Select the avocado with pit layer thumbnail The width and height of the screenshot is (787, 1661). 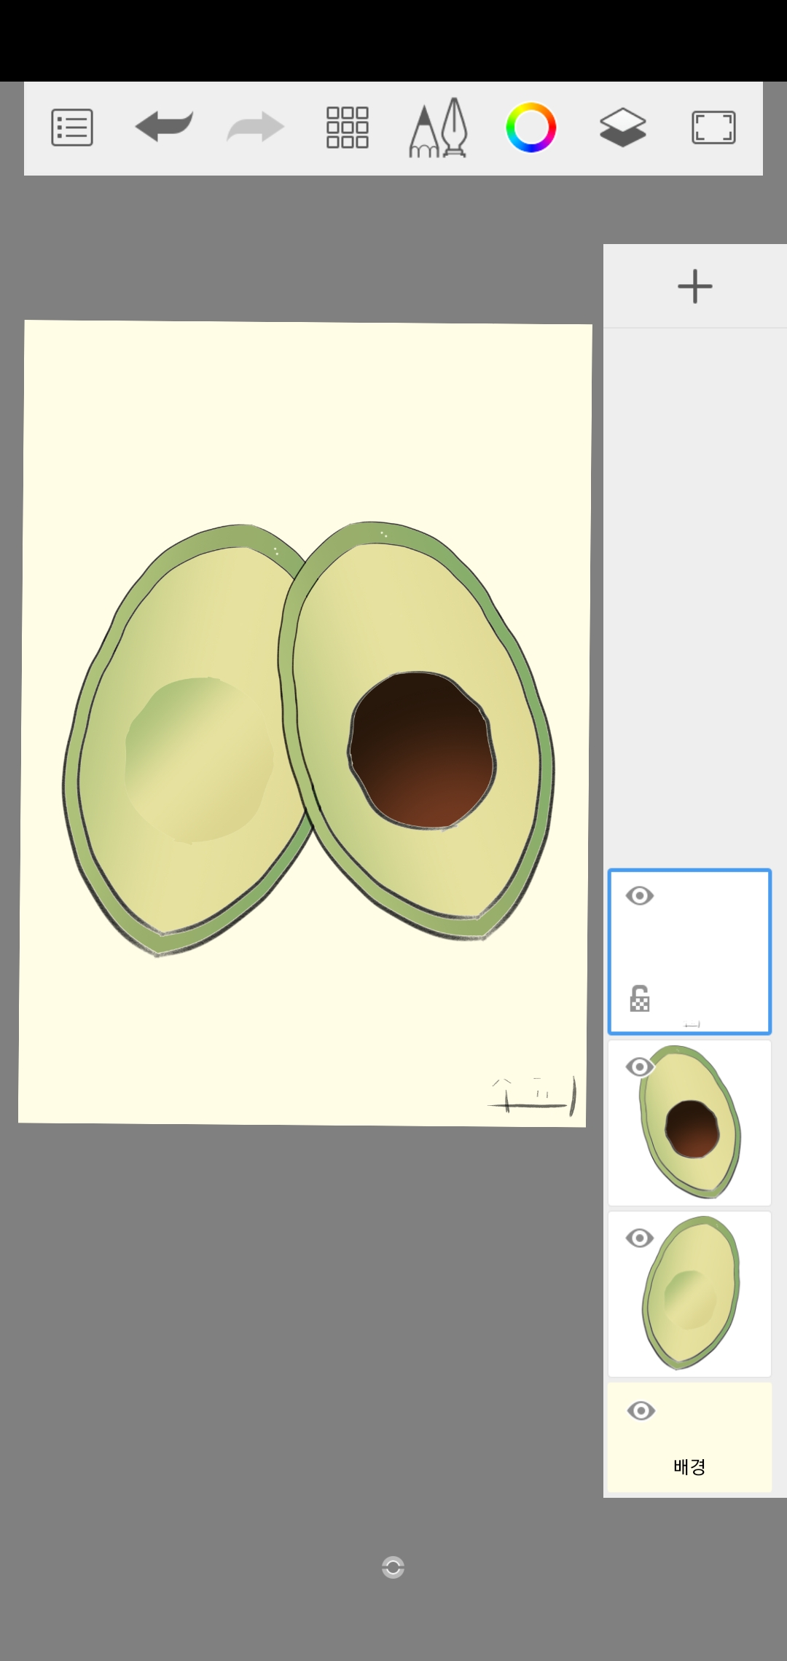point(689,1123)
